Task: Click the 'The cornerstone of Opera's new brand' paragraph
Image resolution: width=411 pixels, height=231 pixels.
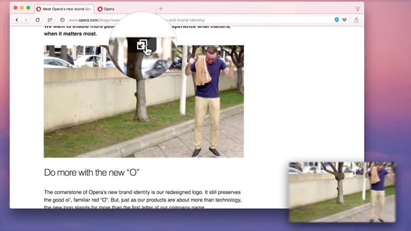Action: [x=143, y=199]
